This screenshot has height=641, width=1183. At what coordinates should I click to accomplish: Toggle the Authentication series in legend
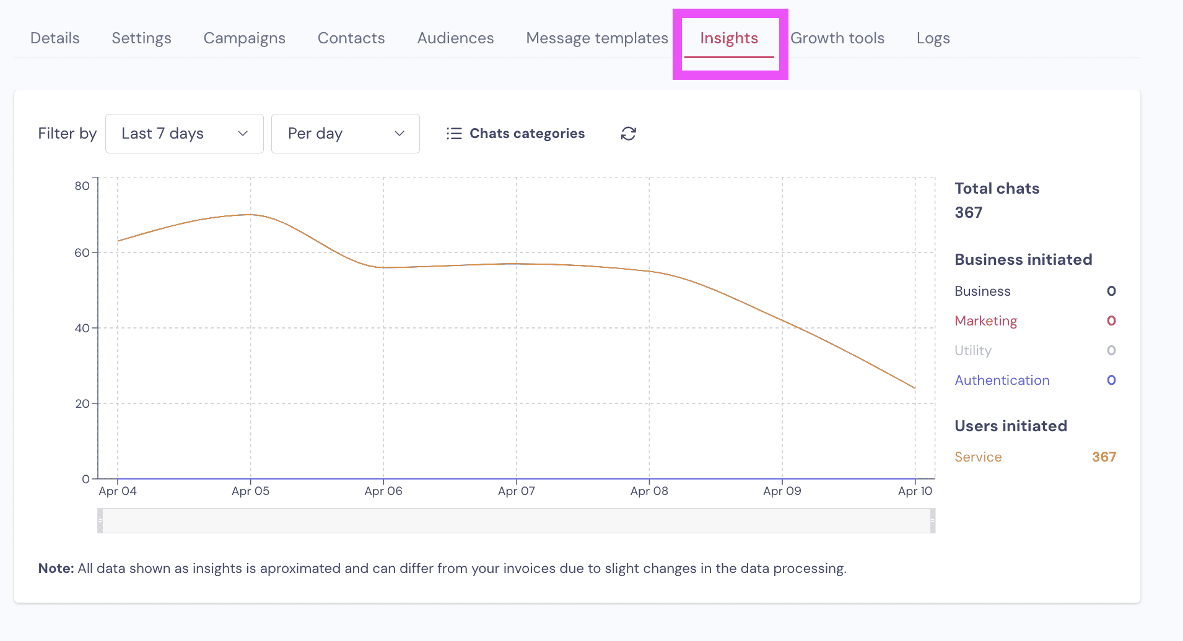(x=1002, y=381)
